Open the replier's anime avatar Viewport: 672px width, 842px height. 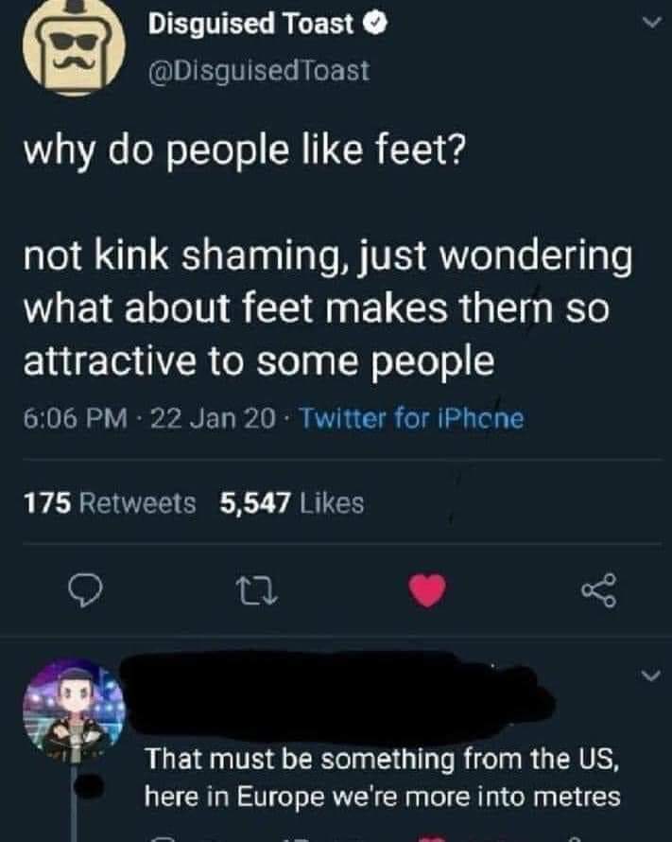[x=76, y=707]
